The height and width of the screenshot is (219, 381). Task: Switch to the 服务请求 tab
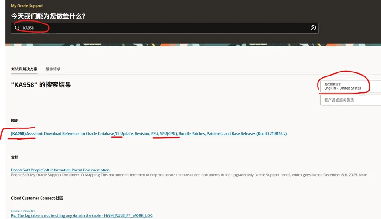coord(53,69)
